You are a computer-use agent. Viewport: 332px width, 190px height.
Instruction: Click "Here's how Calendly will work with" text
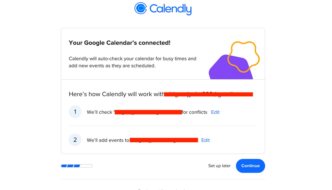point(116,94)
